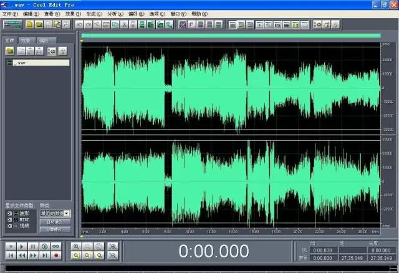The height and width of the screenshot is (273, 399).
Task: Open the 效果(T) menu
Action: 73,14
